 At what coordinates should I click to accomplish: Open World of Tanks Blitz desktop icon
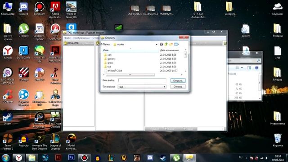71,10
